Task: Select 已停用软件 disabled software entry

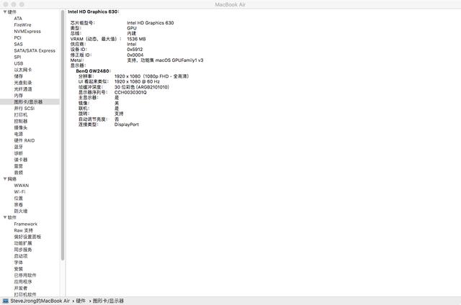Action: coord(25,275)
